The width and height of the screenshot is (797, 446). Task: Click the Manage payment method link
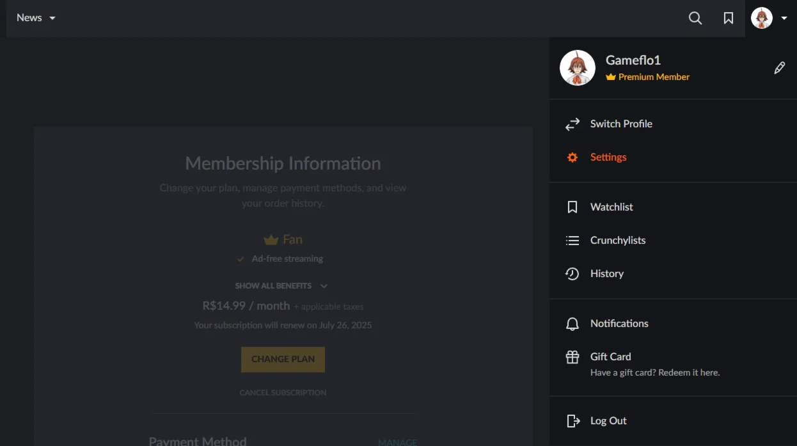pyautogui.click(x=397, y=442)
